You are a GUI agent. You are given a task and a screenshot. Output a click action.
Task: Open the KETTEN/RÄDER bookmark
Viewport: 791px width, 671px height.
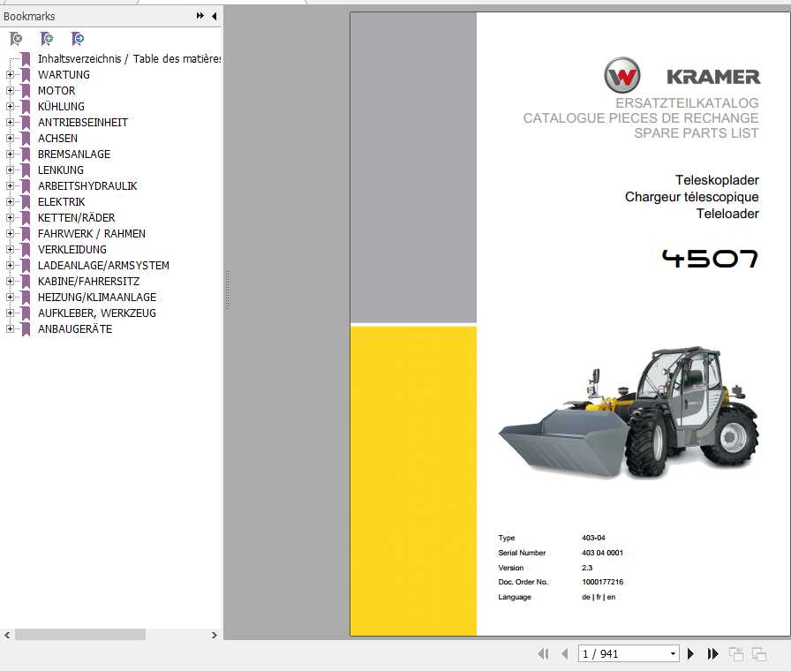76,218
